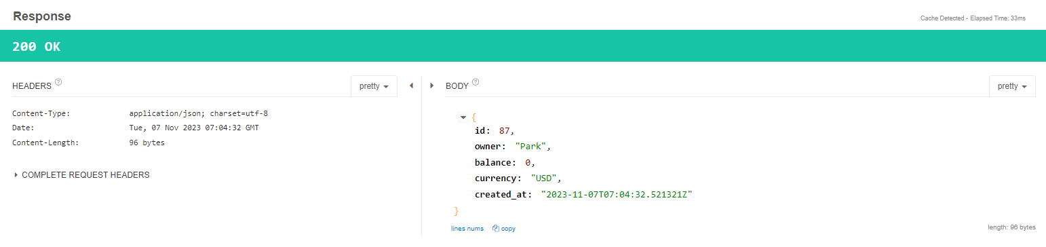Click the currency key in JSON
1046x247 pixels.
498,178
